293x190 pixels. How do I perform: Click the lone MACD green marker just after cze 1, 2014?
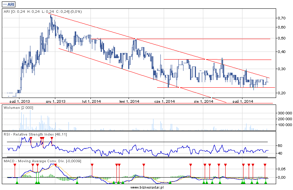tap(170, 182)
